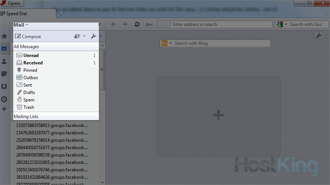Open the Notes panel icon
The height and width of the screenshot is (185, 330).
coord(4,74)
